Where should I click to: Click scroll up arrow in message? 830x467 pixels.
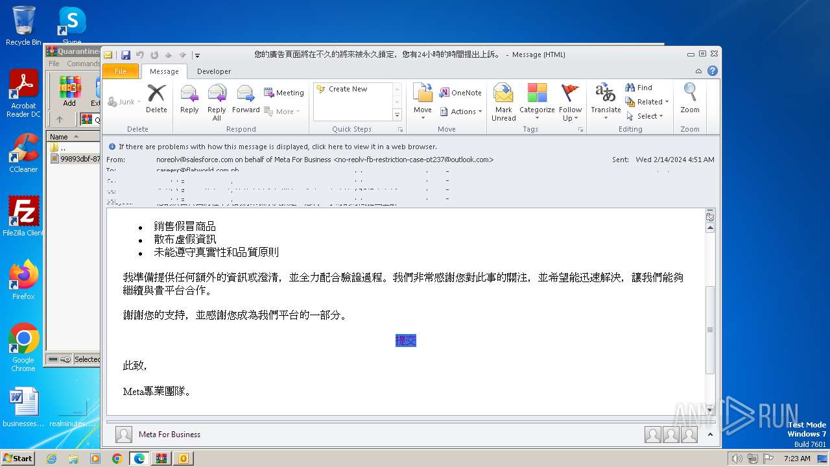(710, 228)
